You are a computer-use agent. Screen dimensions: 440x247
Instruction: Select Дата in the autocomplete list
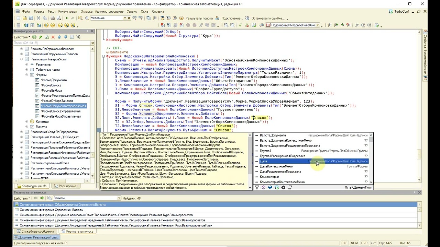pos(313,161)
